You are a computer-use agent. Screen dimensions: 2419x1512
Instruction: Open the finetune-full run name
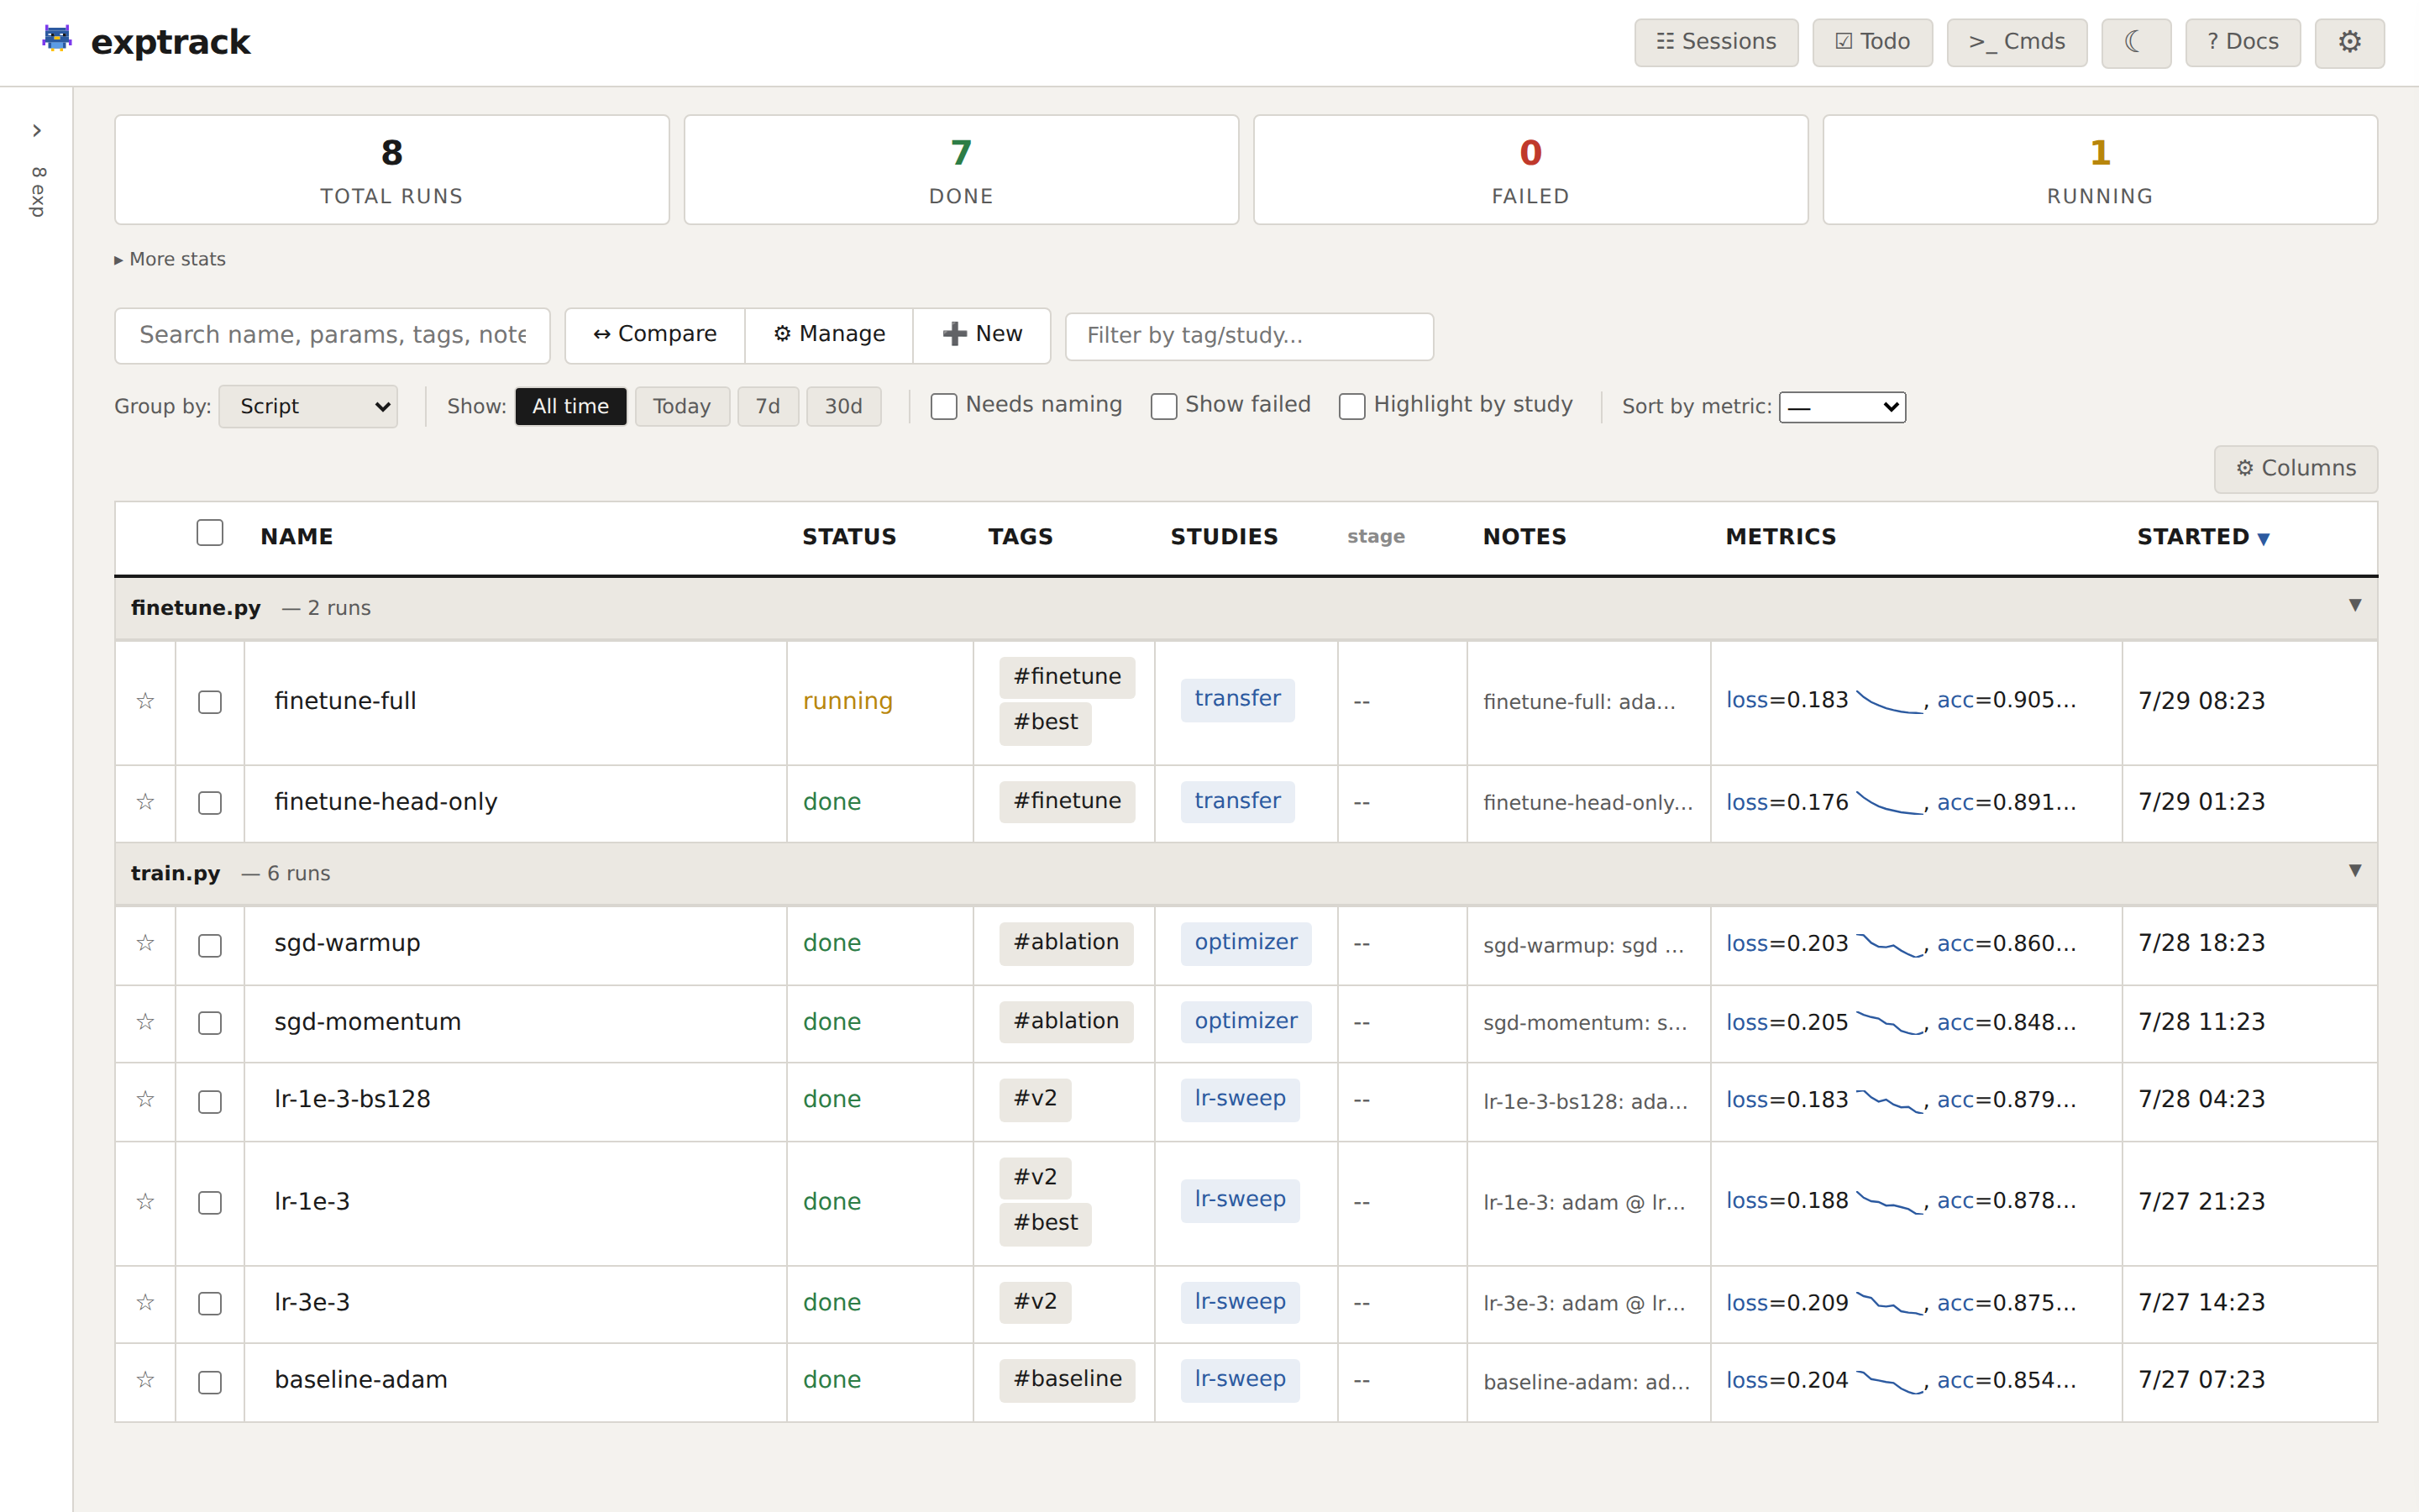pos(345,701)
